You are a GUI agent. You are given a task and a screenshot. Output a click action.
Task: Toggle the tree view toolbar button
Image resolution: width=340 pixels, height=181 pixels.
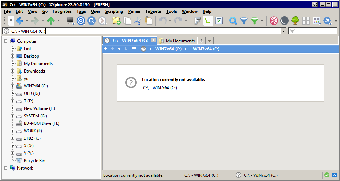click(208, 21)
